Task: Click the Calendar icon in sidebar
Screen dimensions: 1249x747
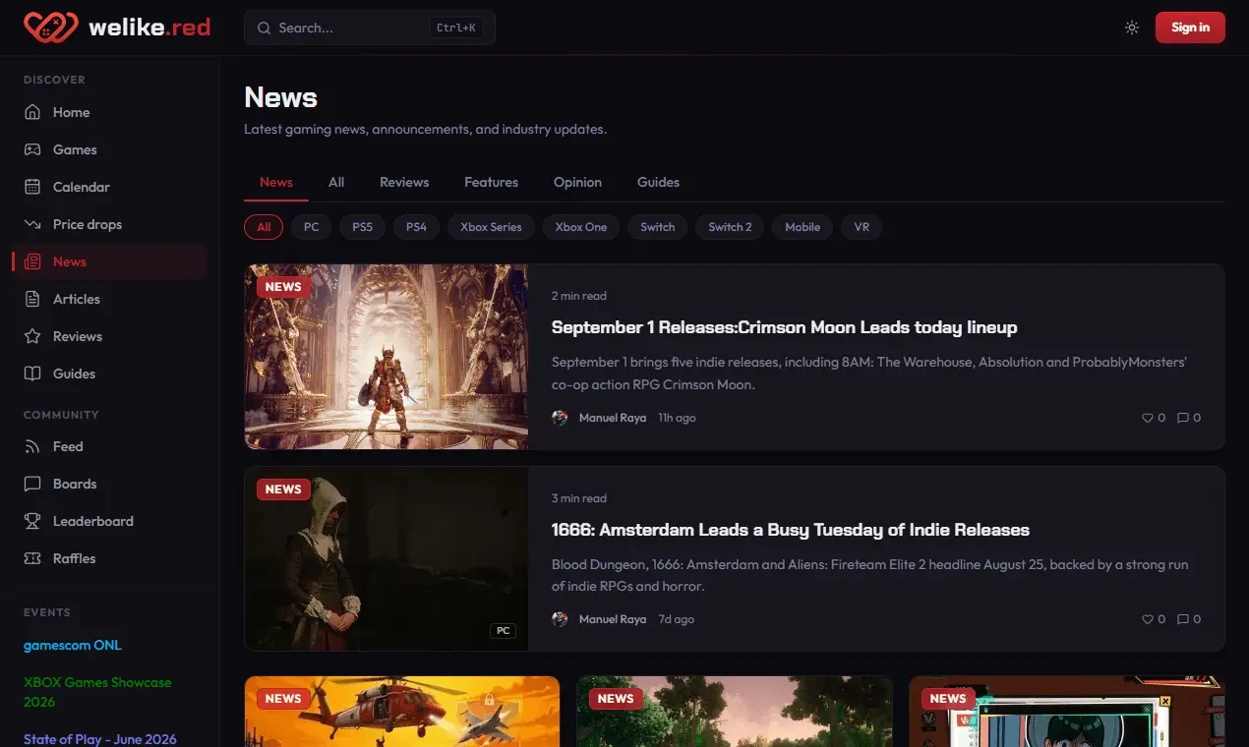Action: click(x=32, y=187)
